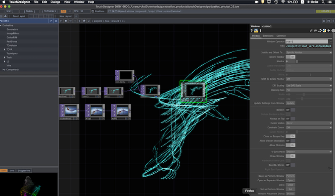Expand the TDVR palette folder

[x=5, y=49]
